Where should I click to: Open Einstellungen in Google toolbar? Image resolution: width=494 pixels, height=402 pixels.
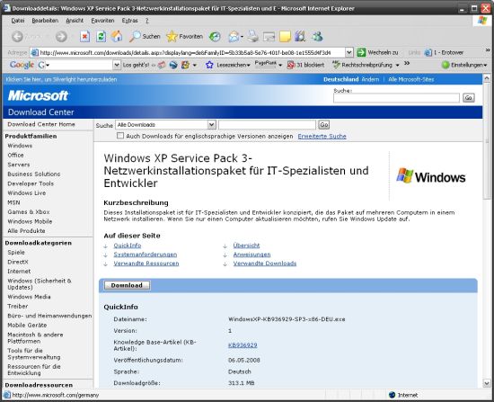click(x=464, y=65)
